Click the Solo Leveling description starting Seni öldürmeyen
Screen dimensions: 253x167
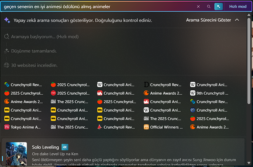click(134, 162)
